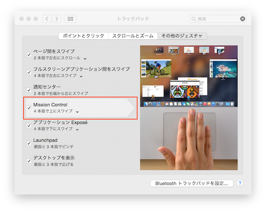The height and width of the screenshot is (212, 266).
Task: Click 親指と3本指でピンチ text
Action: [x=54, y=147]
